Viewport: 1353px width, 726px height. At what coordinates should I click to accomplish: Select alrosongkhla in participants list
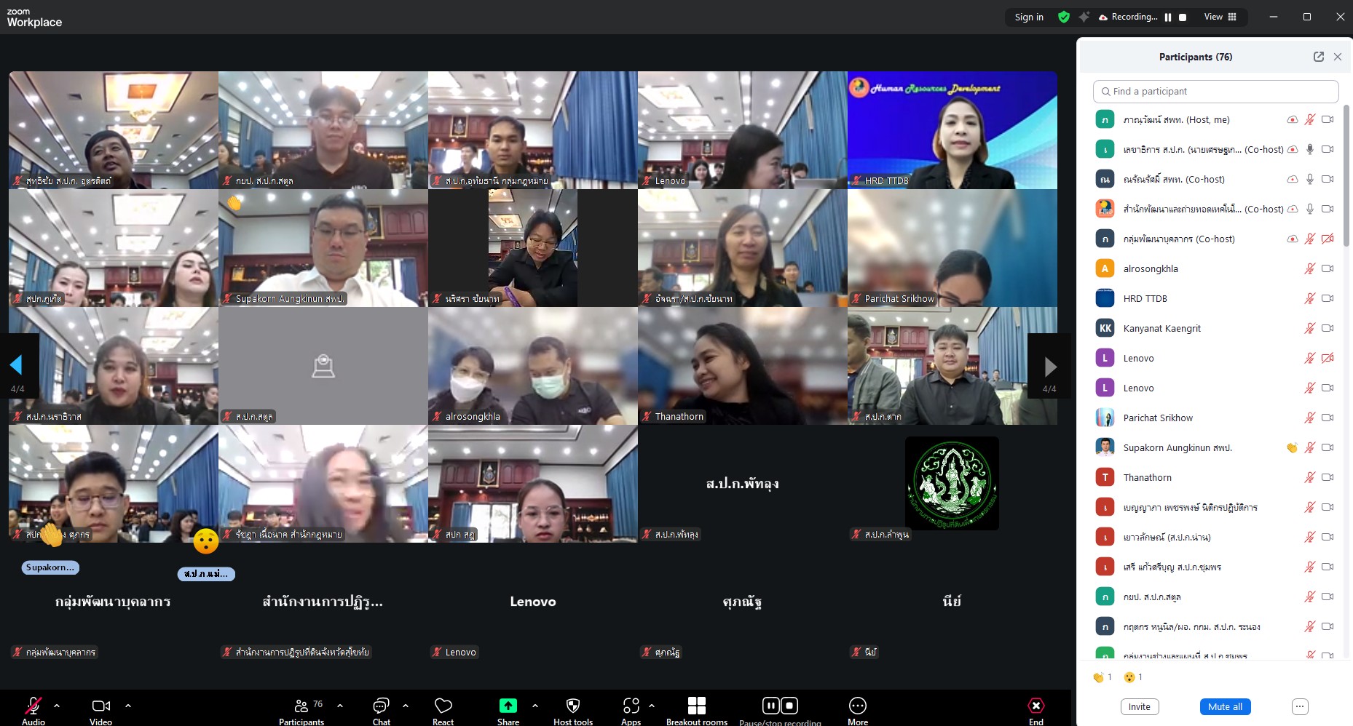(x=1151, y=268)
